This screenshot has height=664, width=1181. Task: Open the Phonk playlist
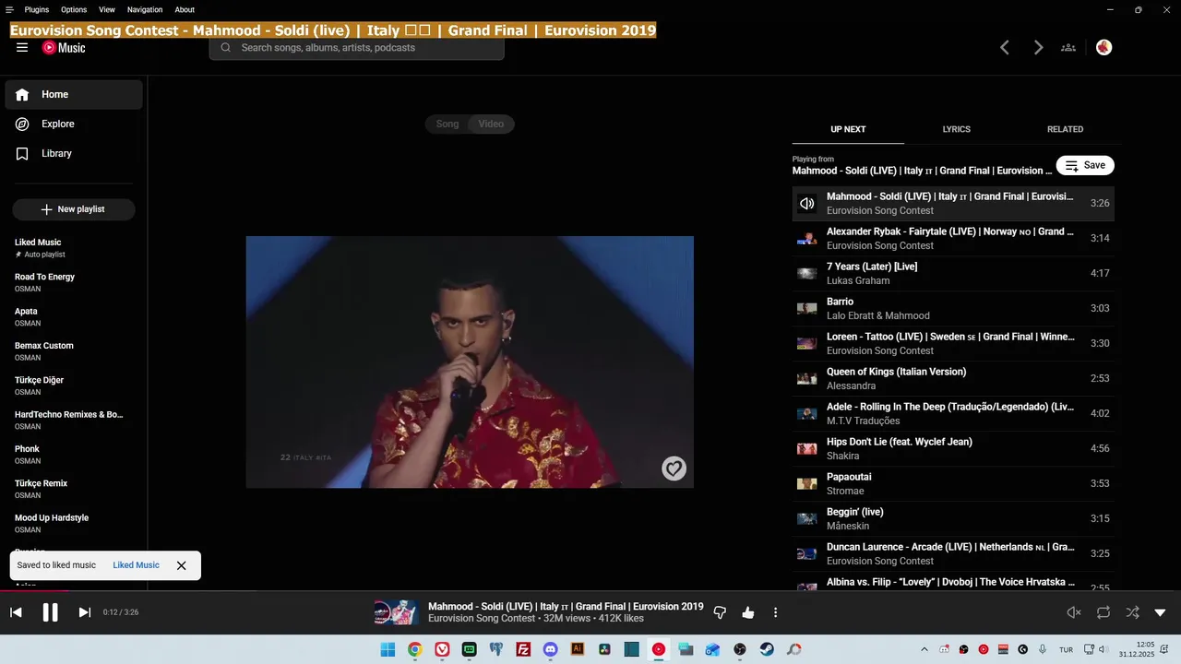pos(74,455)
